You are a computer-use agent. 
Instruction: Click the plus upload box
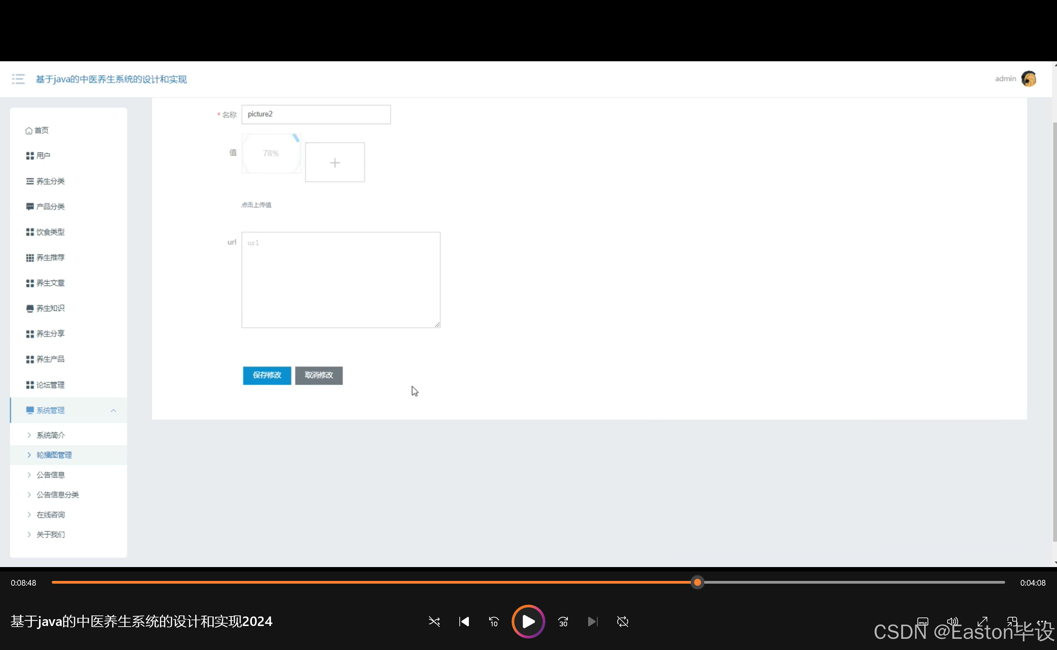click(335, 162)
